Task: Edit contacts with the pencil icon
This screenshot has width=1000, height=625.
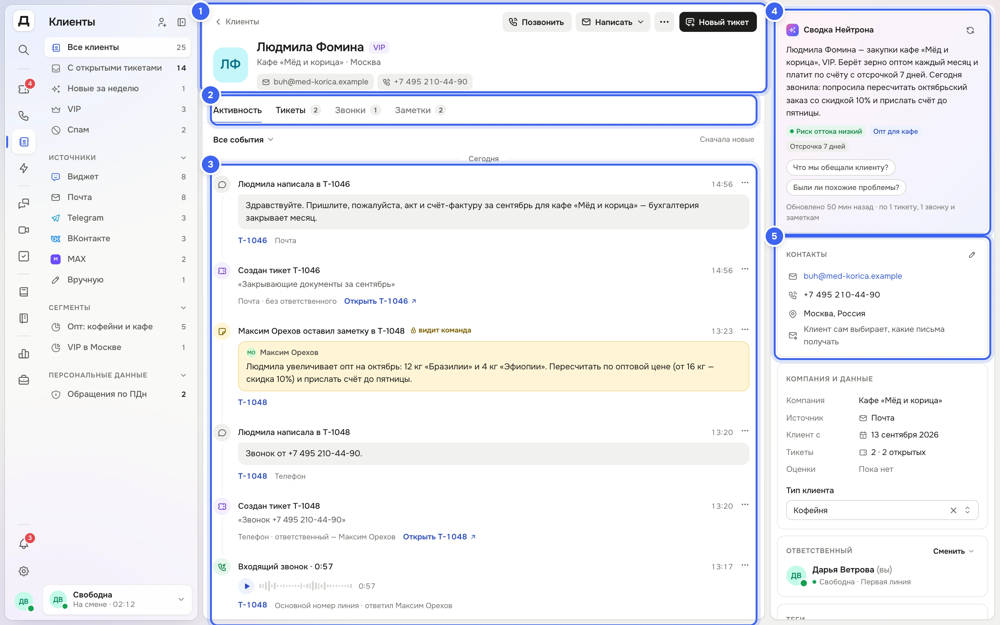Action: pos(972,255)
